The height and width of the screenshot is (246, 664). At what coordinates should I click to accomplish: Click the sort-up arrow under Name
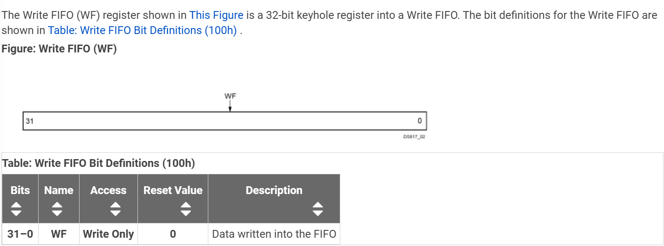[57, 205]
